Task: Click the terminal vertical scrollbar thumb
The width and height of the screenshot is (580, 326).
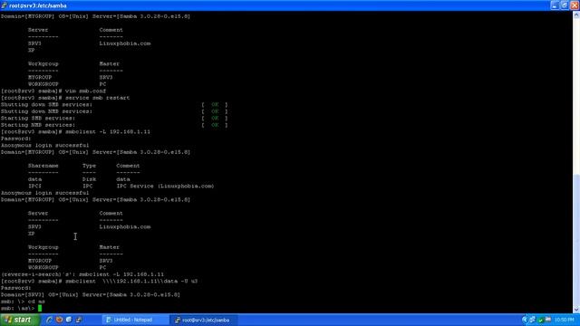Action: coord(576,240)
